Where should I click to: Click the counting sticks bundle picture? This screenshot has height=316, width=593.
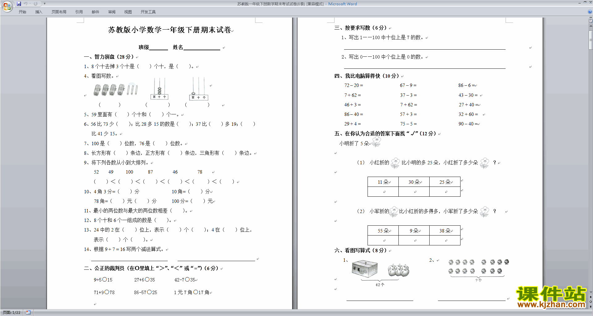click(116, 89)
